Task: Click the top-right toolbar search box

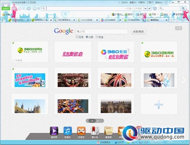Action: [x=170, y=8]
